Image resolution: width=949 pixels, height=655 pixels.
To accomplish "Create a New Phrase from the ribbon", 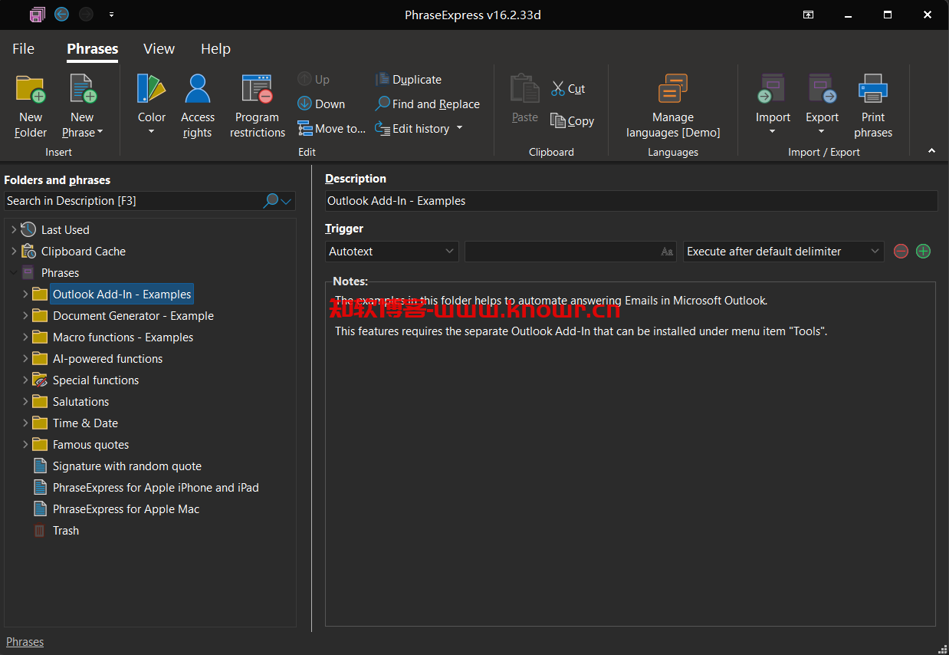I will (82, 106).
